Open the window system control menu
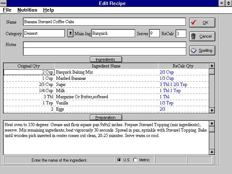Screen dimensions: 232x174 coord(4,3)
